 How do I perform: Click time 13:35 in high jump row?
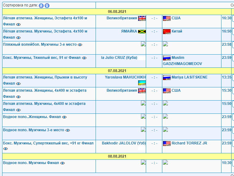(x=226, y=77)
